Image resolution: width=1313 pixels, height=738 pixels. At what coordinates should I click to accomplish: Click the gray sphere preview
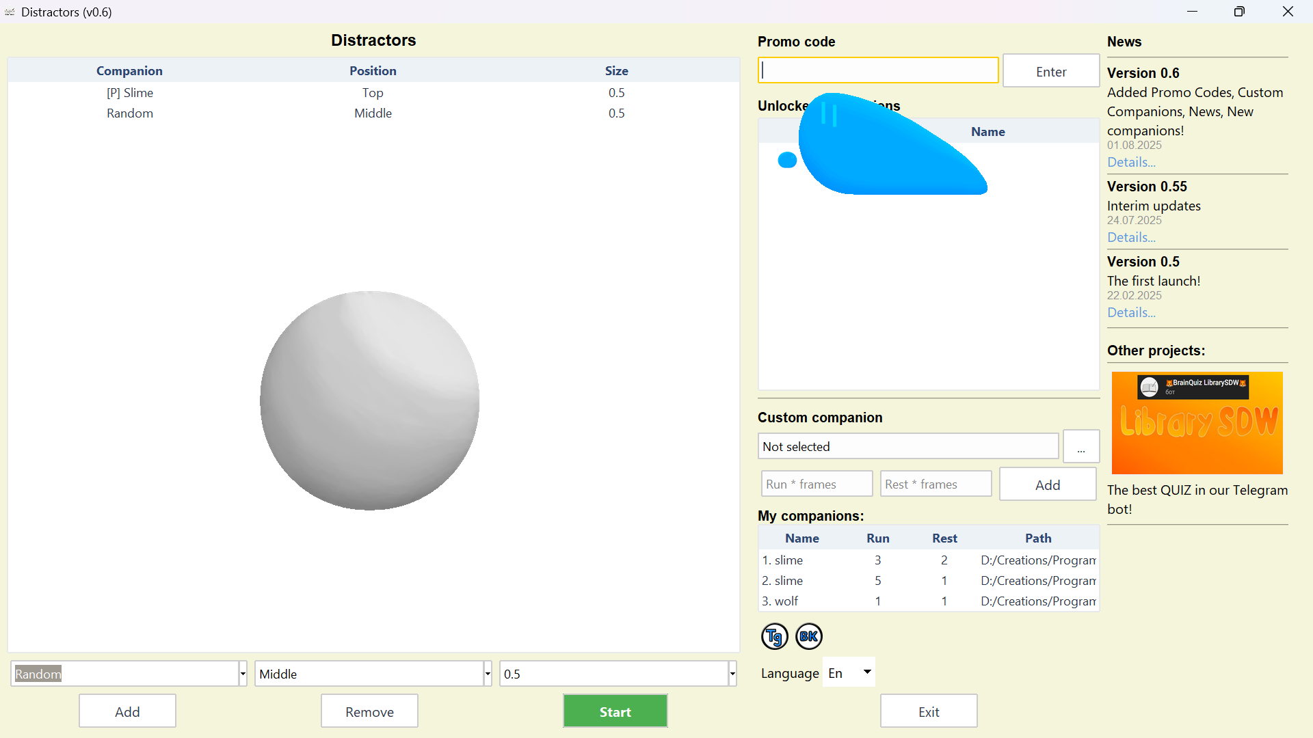pos(369,400)
